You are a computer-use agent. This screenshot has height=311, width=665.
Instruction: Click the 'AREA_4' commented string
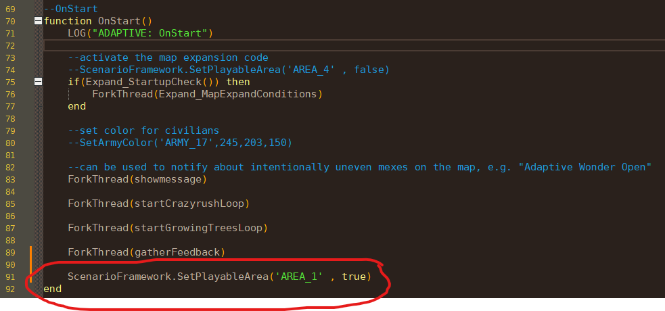pos(311,70)
